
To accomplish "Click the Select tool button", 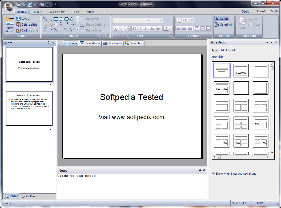I will pyautogui.click(x=222, y=19).
